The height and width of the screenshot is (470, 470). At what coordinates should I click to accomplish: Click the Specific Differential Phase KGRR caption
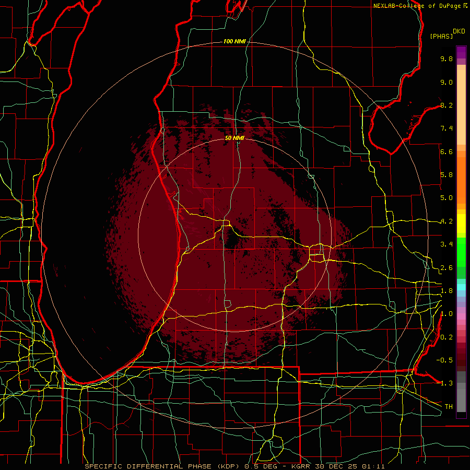(234, 466)
